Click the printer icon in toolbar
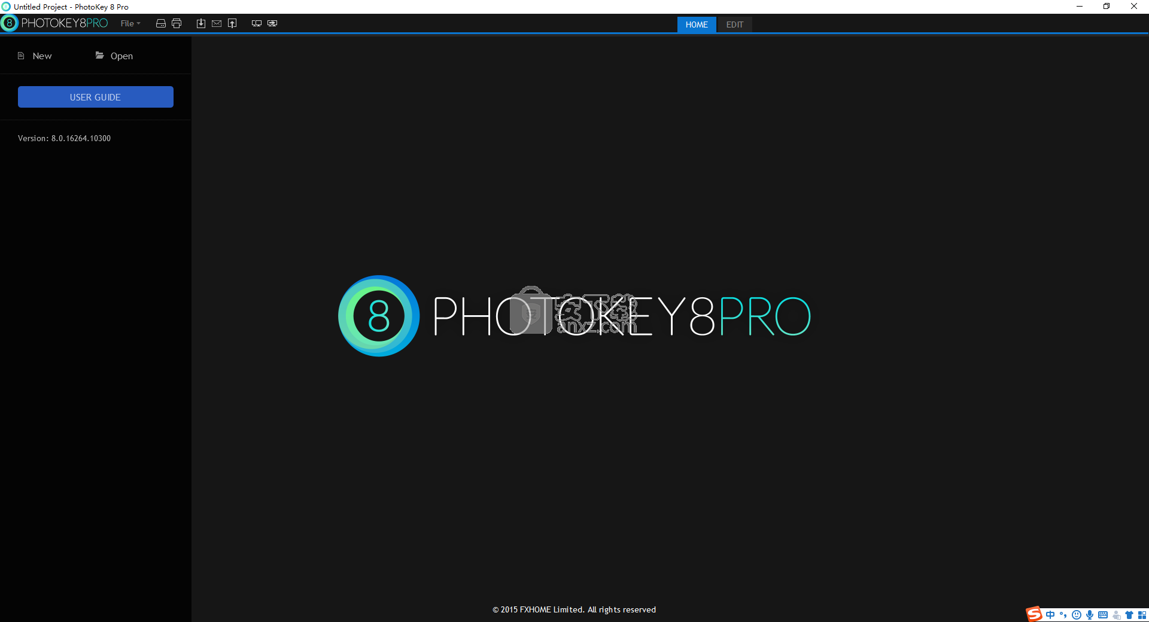This screenshot has height=622, width=1149. [x=177, y=23]
